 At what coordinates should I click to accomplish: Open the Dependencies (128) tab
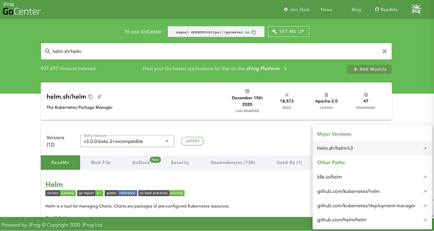[x=233, y=162]
